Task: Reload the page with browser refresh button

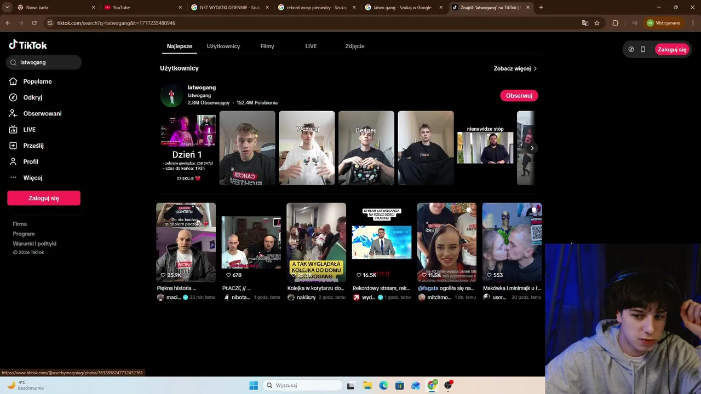Action: click(34, 23)
